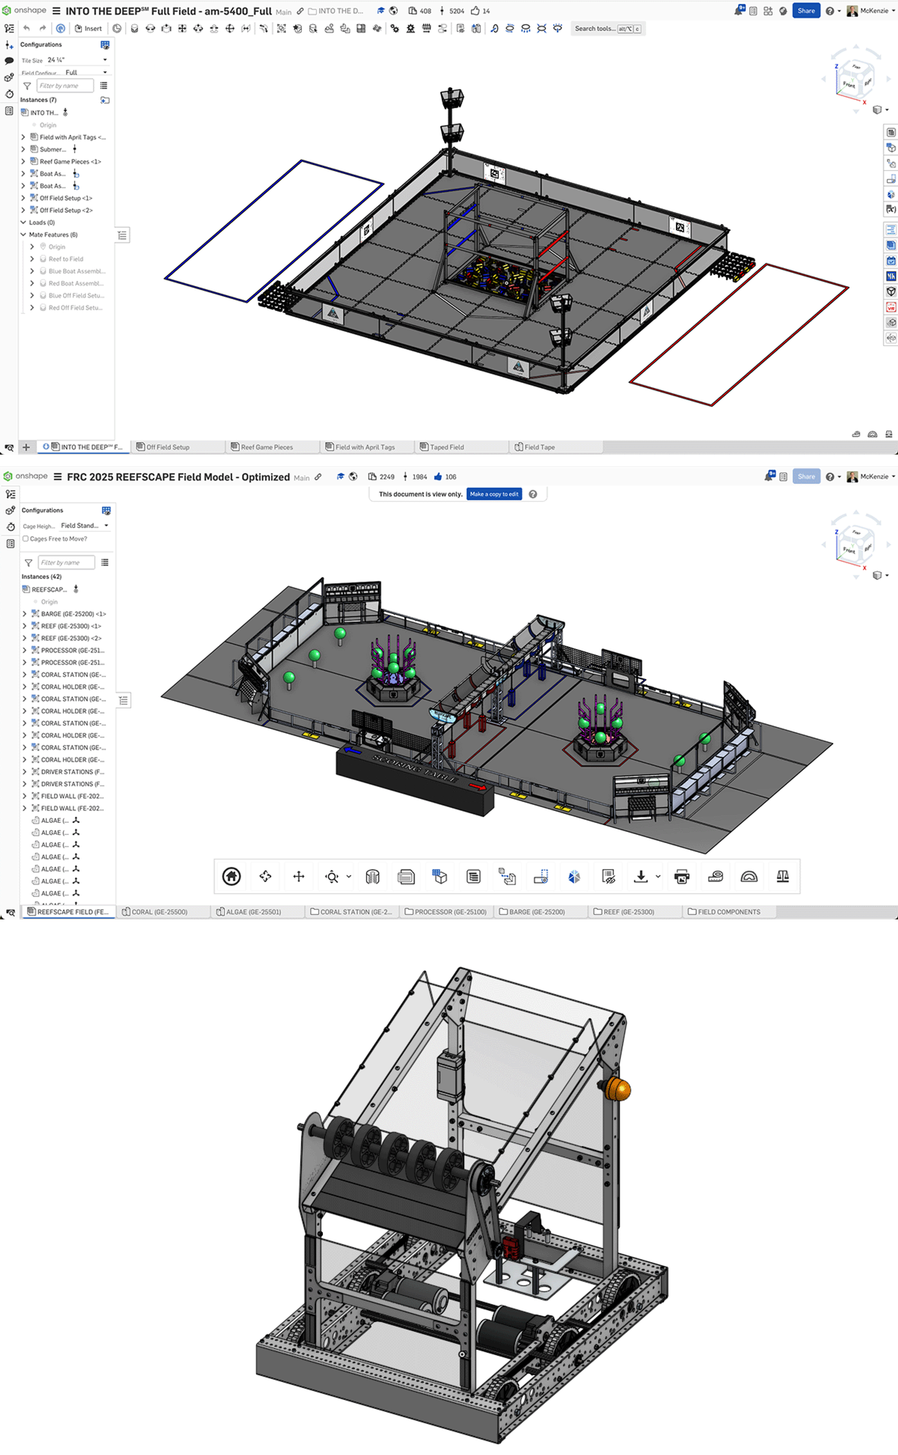Image resolution: width=898 pixels, height=1455 pixels.
Task: Click inside the Filter by name field
Action: click(x=65, y=85)
